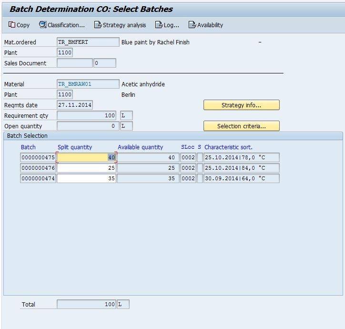Click SLoc 0002 for batch 0000000476

point(188,168)
